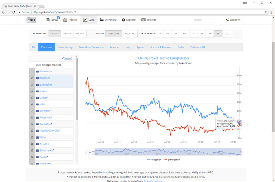Set date range to 2Y
This screenshot has width=275, height=182.
[x=202, y=34]
